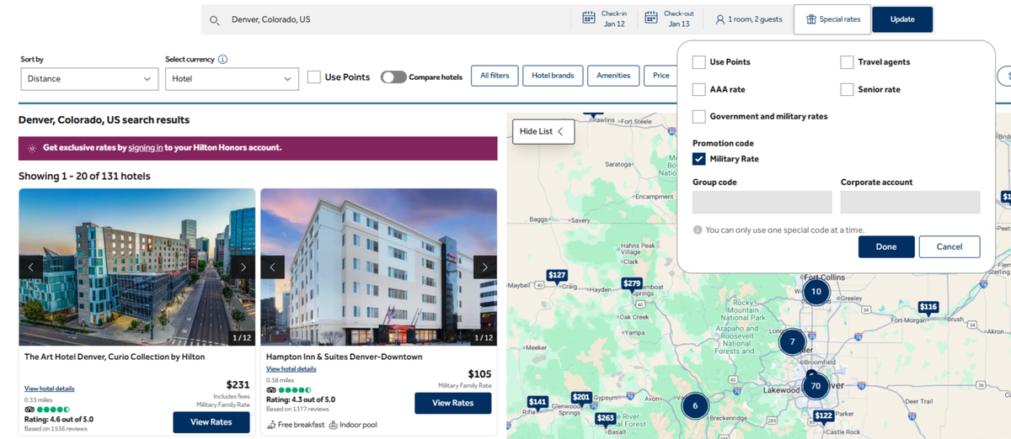Viewport: 1011px width, 439px height.
Task: Click into the Group code field
Action: pos(762,203)
